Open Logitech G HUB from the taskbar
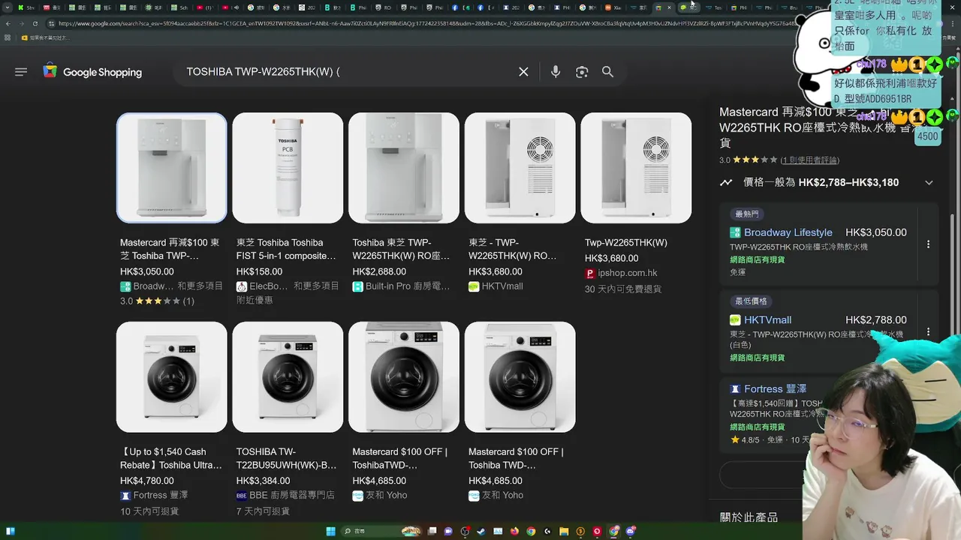Screen dimensions: 961x540 pos(547,531)
